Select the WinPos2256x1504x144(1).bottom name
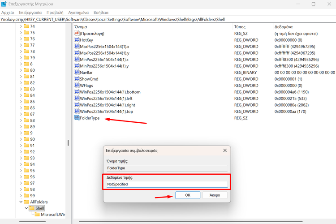Screen dimensions: 336x224 click(110, 92)
